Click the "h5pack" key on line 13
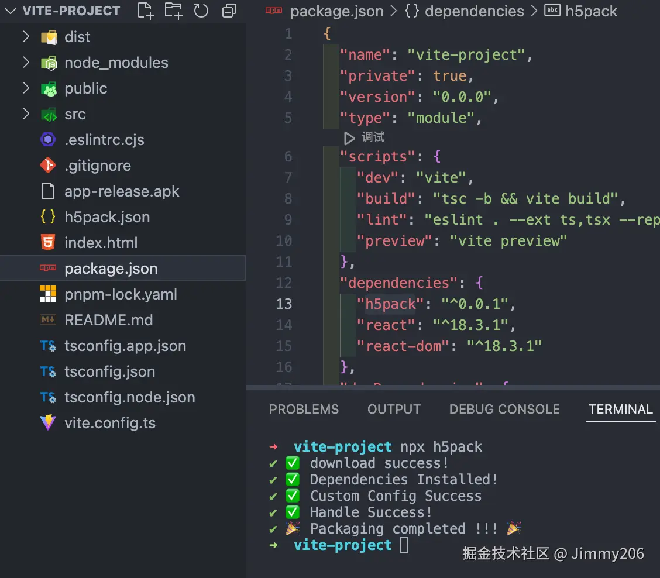Viewport: 660px width, 578px height. [x=391, y=304]
